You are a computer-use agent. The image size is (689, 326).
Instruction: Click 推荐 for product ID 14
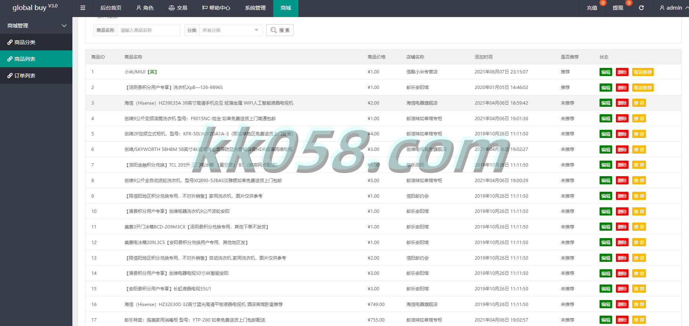tap(639, 273)
